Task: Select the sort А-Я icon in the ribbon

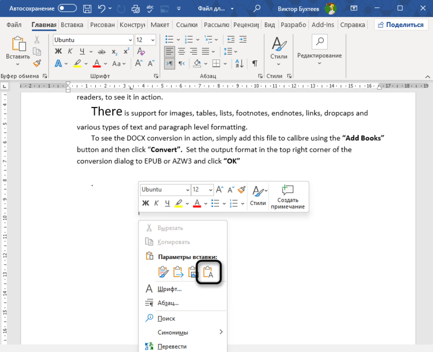Action: (239, 63)
